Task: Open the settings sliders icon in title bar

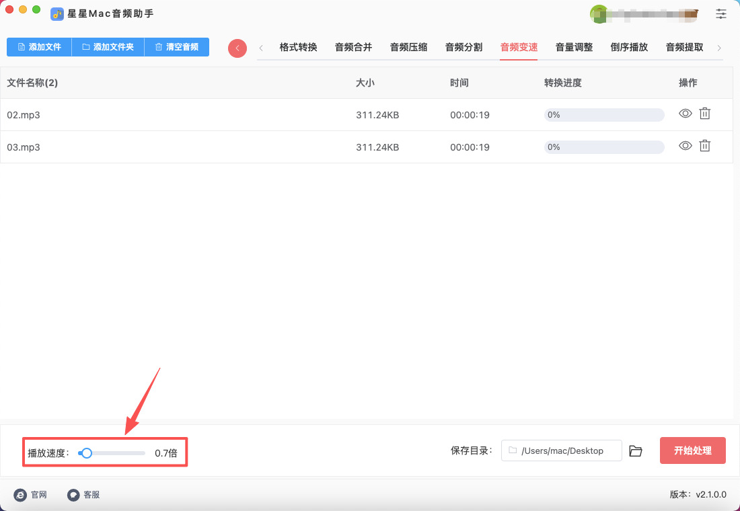Action: [721, 13]
